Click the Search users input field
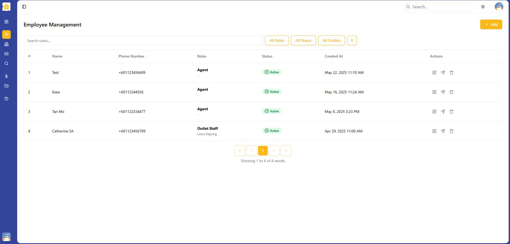510x244 pixels. click(143, 40)
